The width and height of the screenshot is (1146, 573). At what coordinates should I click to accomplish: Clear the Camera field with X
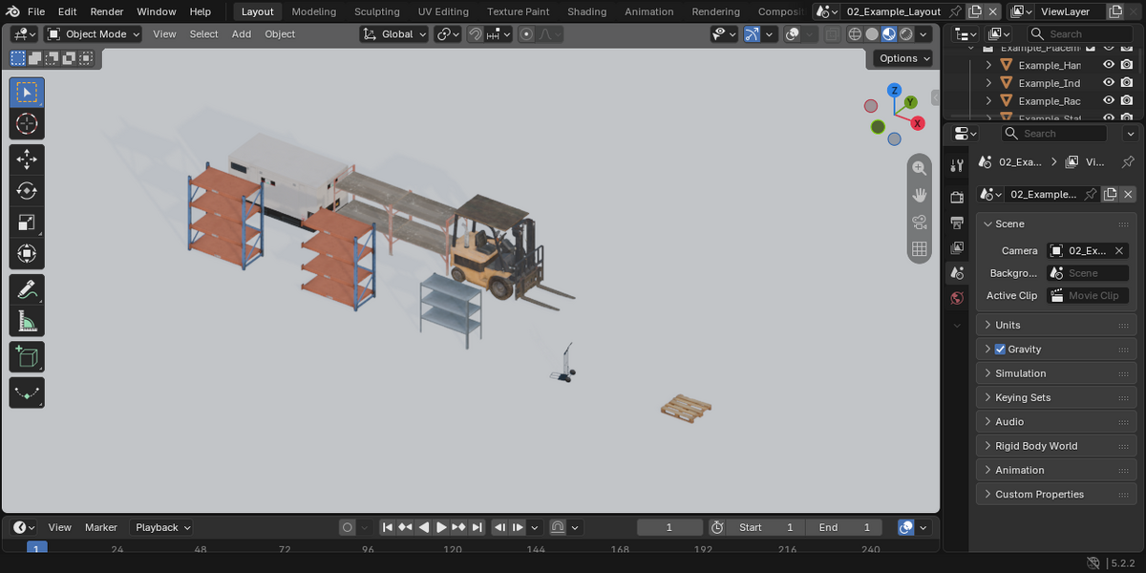1118,250
